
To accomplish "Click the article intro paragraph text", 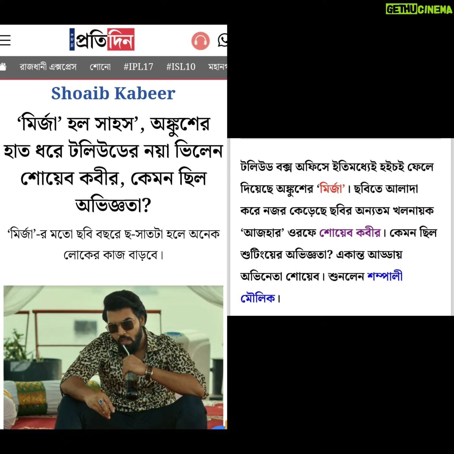I will coord(339,232).
